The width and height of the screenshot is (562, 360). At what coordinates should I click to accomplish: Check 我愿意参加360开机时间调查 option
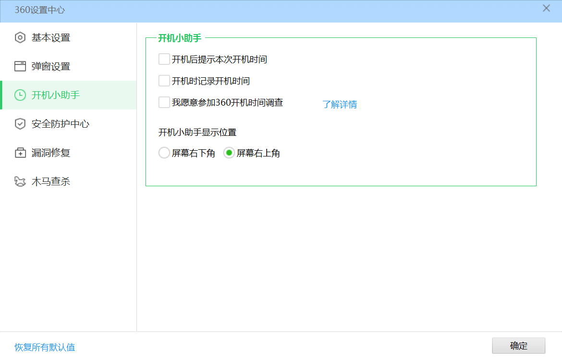click(x=164, y=102)
